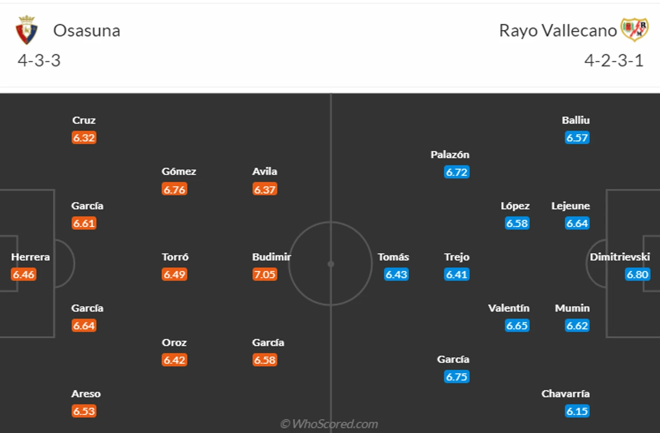
Task: Select Gómez's 6.76 rating badge
Action: coord(174,189)
